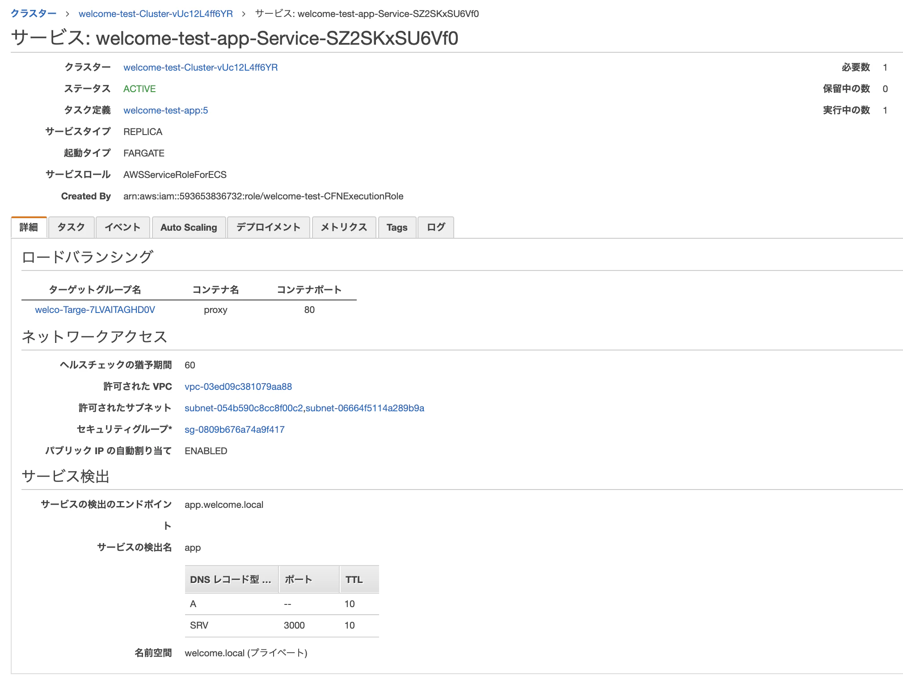Switch to the ログ tab

[436, 227]
